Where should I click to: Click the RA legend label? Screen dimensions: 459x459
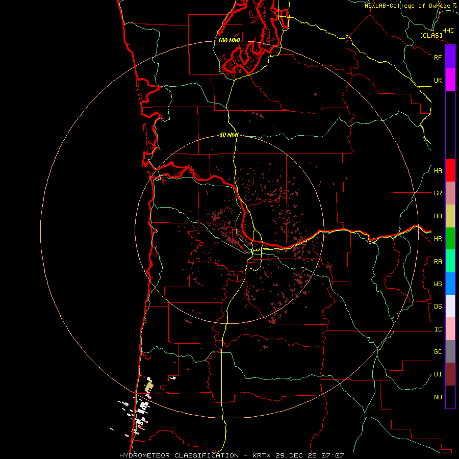(x=438, y=262)
